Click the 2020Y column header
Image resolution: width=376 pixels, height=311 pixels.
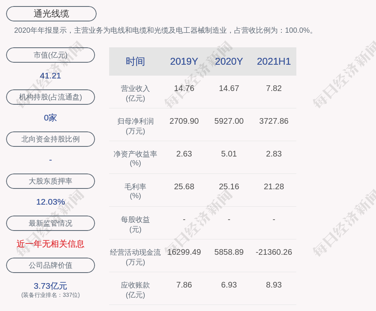point(229,61)
